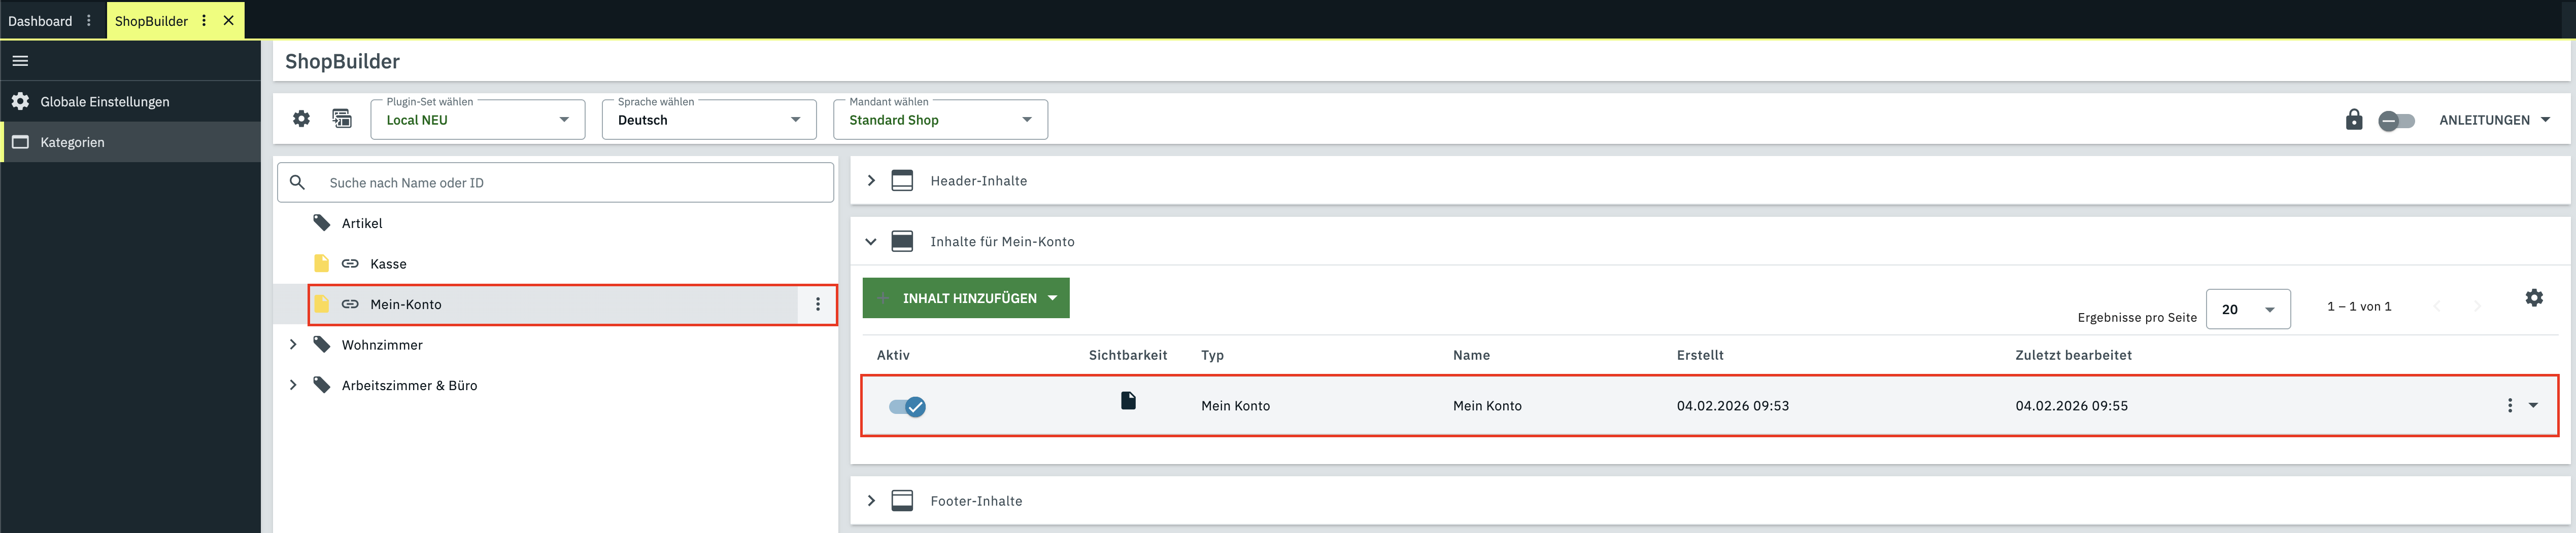This screenshot has height=533, width=2576.
Task: Open Plugin-Set wählen dropdown
Action: pyautogui.click(x=477, y=120)
